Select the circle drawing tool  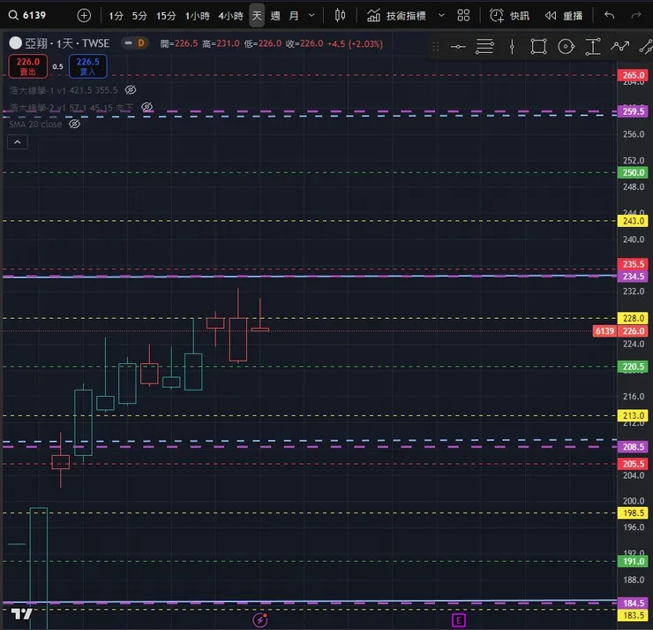[x=566, y=46]
